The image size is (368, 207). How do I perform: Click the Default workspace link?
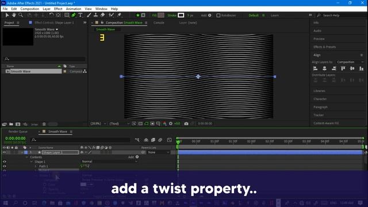pos(254,16)
